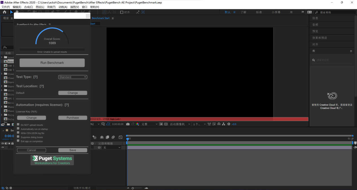This screenshot has width=357, height=190.
Task: Select the Selection arrow tool
Action: (12, 12)
